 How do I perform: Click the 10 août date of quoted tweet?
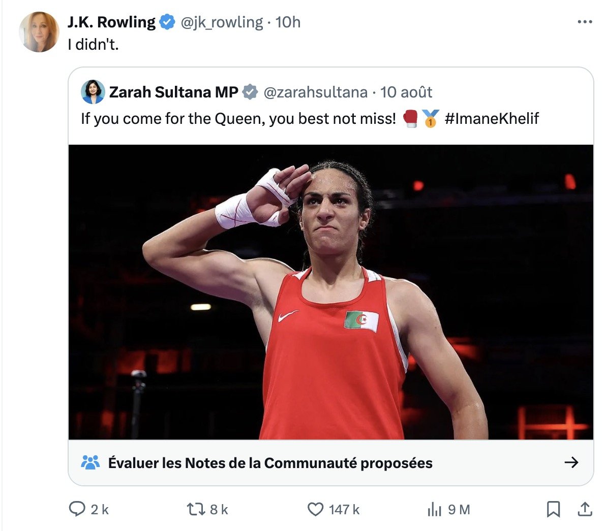[x=406, y=92]
